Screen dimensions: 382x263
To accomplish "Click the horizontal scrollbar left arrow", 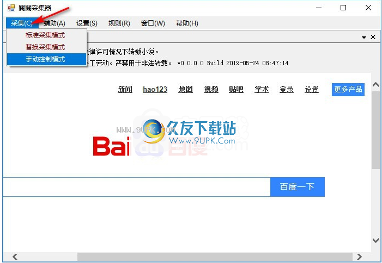I will click(x=15, y=256).
